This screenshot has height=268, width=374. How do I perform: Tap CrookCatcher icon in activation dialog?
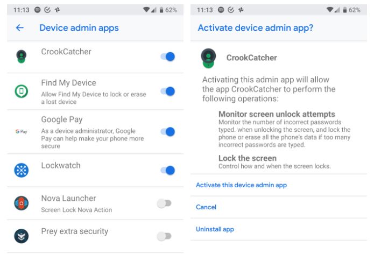pos(208,58)
